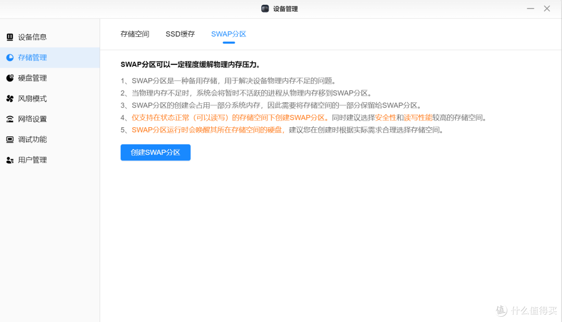This screenshot has height=322, width=562.
Task: Click the 设备管理 window title text
Action: point(285,9)
